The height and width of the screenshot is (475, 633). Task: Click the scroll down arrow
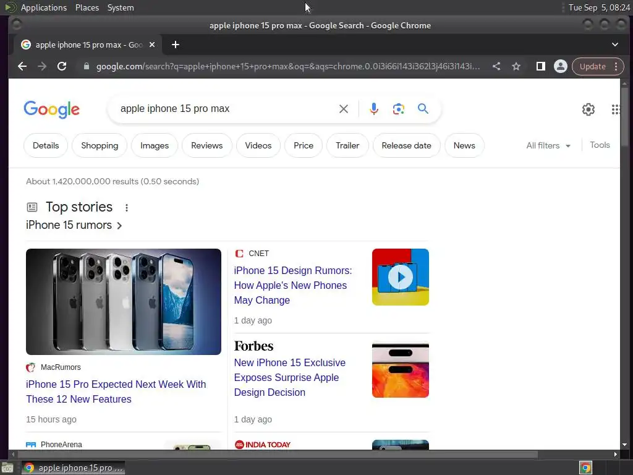point(624,445)
